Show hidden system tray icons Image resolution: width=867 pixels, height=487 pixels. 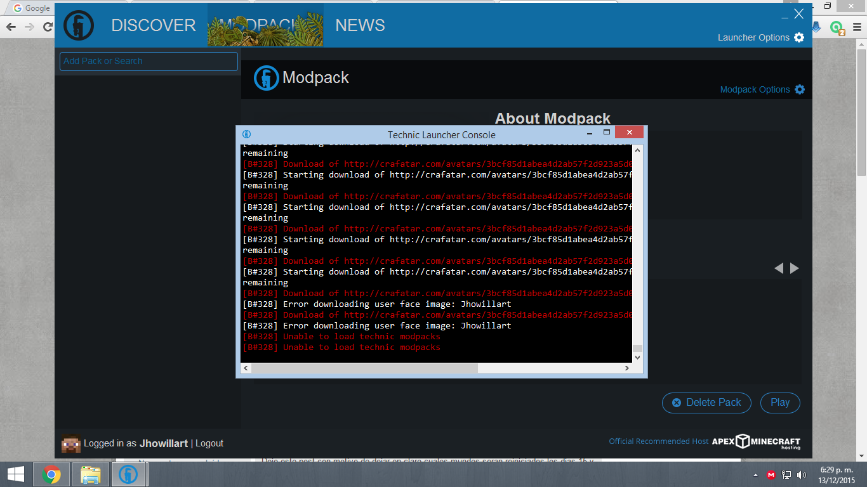(755, 475)
